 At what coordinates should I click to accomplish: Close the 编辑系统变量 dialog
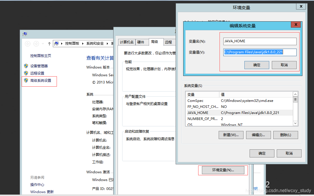pos(296,24)
